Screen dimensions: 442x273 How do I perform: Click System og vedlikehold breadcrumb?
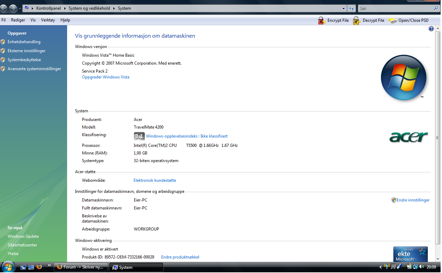90,8
